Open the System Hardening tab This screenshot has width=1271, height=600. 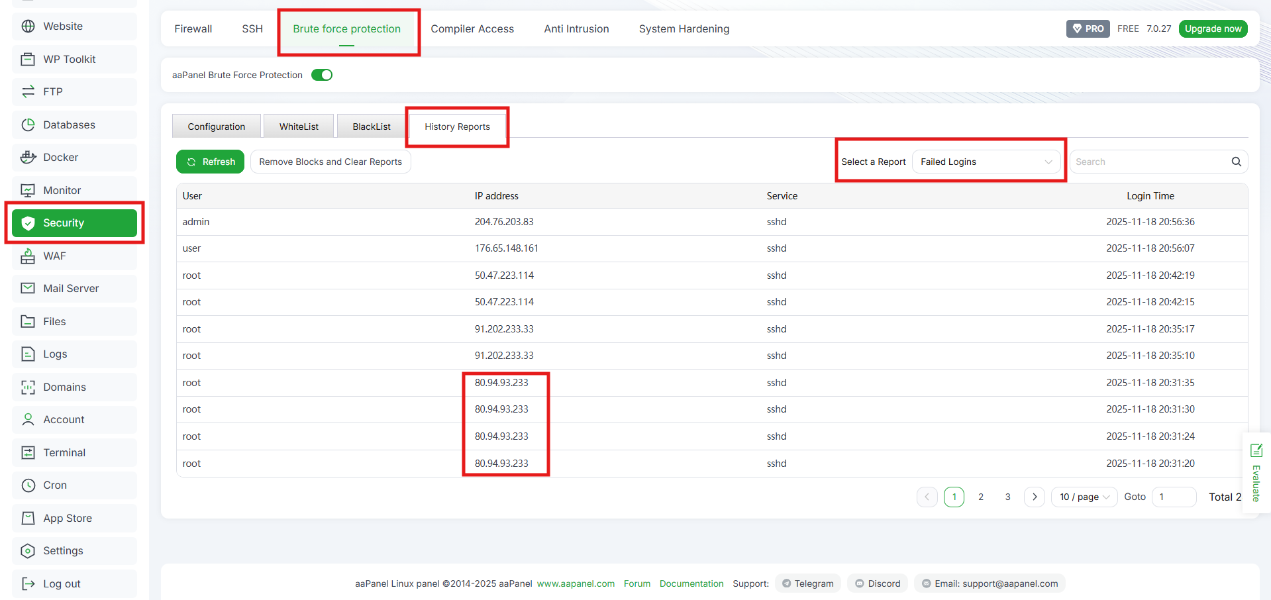pyautogui.click(x=684, y=28)
